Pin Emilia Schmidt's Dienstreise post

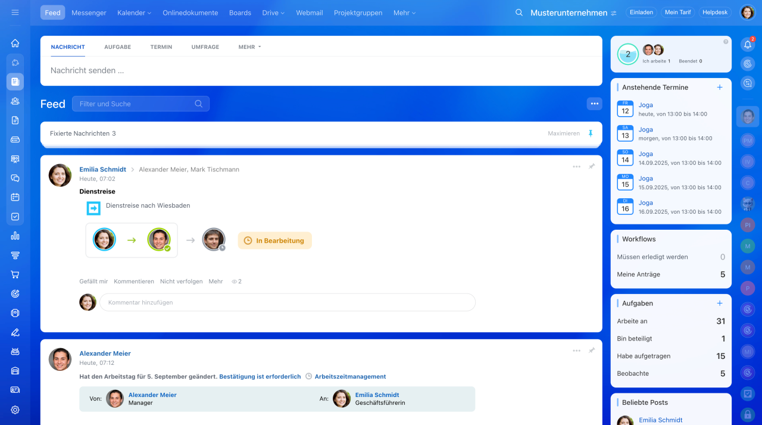coord(592,167)
